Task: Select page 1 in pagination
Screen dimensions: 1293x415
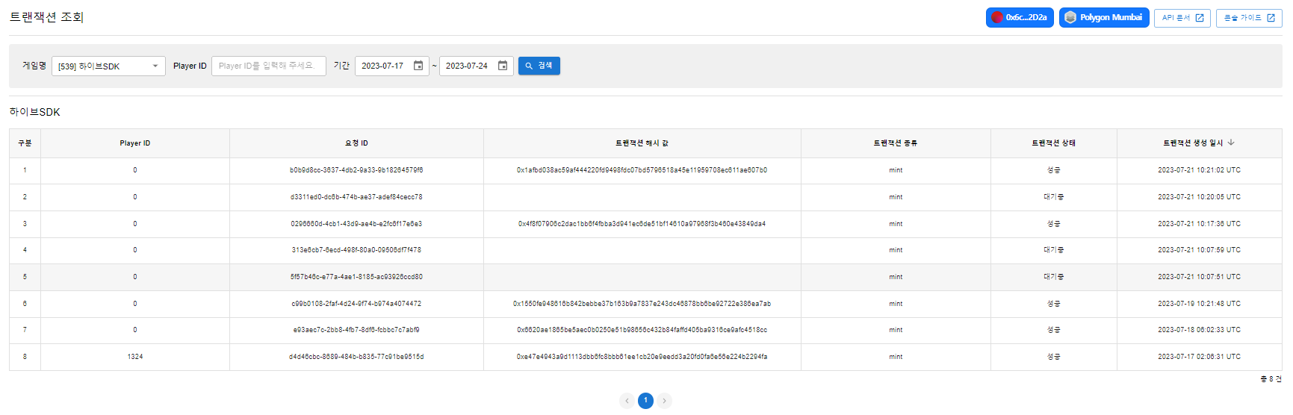Action: click(x=646, y=401)
